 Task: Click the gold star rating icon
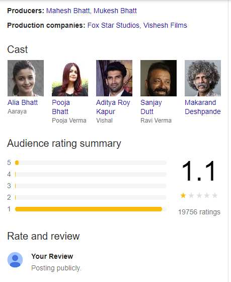183,195
